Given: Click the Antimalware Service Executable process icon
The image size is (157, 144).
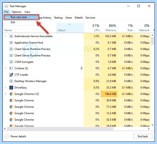Looking at the screenshot, I should [x=11, y=36].
